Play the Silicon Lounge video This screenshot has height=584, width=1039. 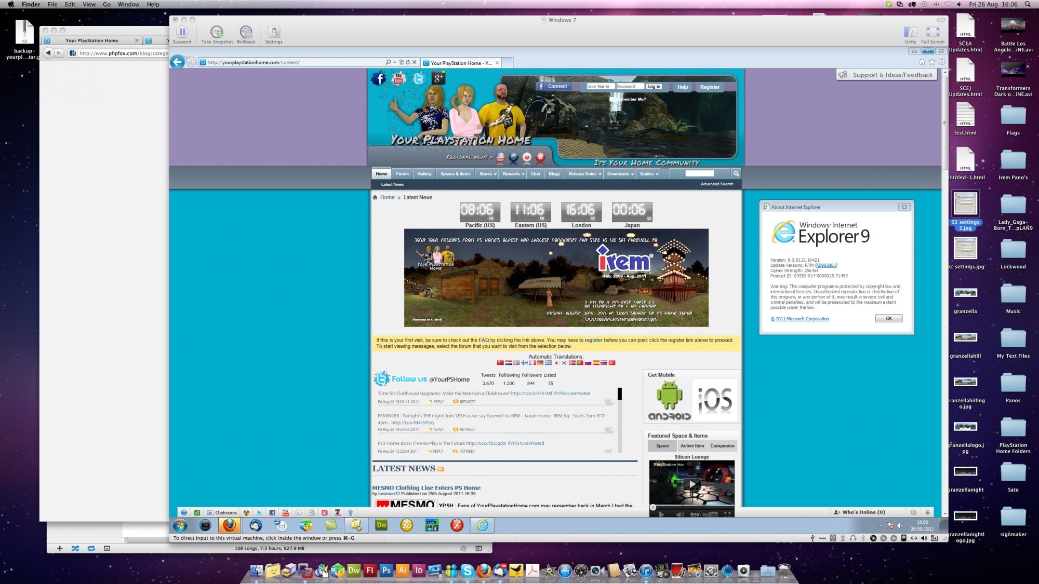point(691,484)
